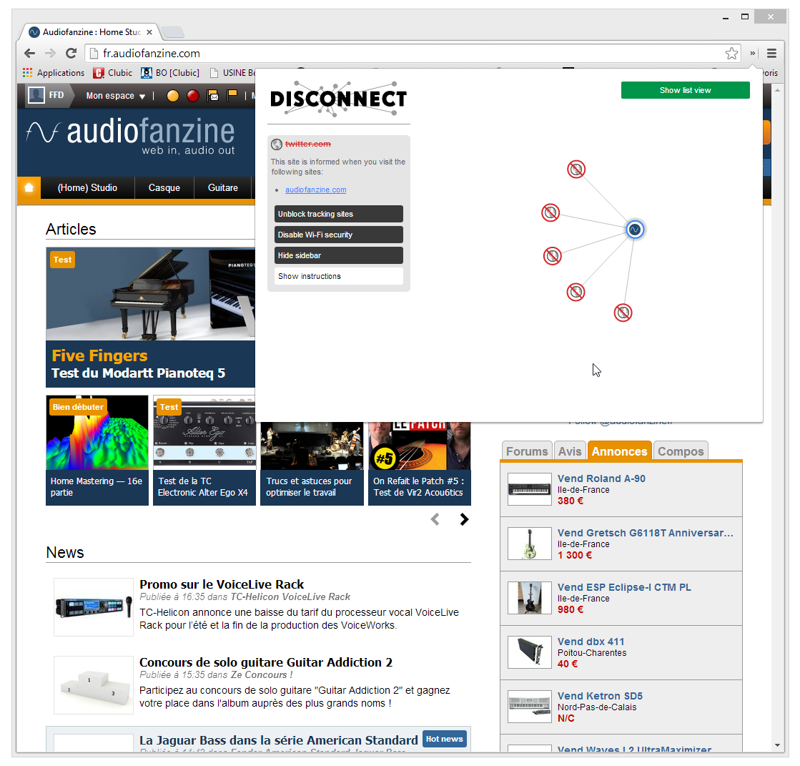
Task: Open the BO [Clubic] bookmark
Action: [170, 73]
